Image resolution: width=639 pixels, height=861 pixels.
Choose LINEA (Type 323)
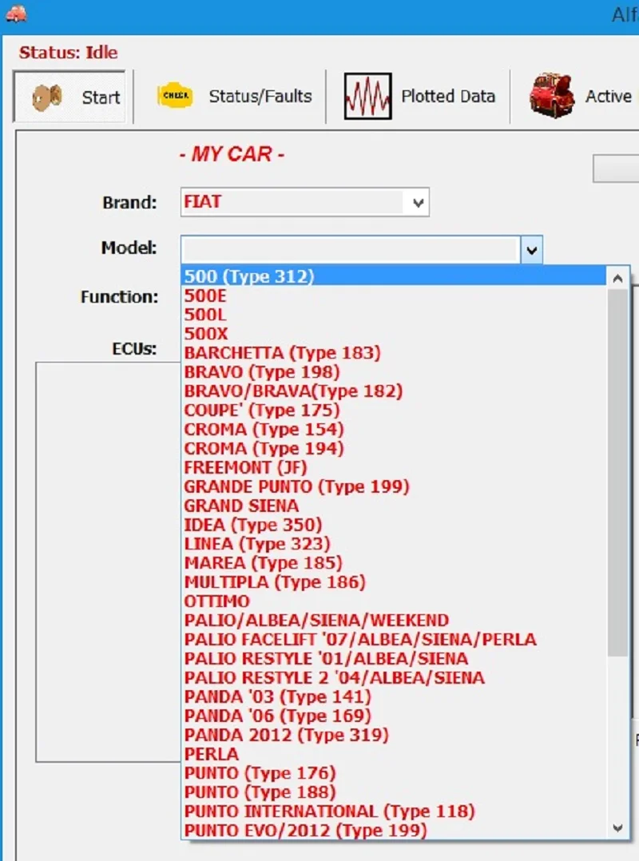393,544
